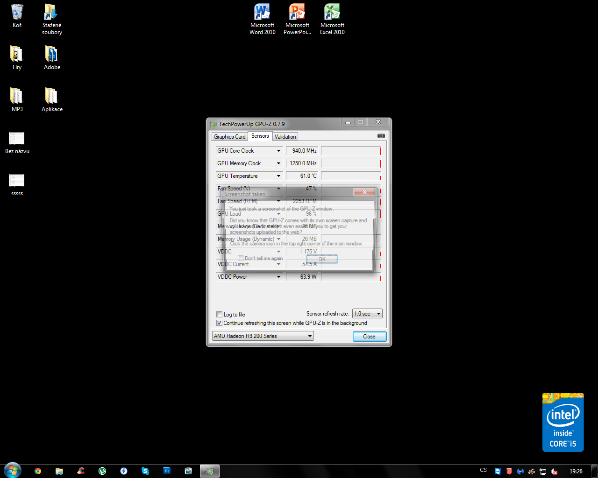Click the Malwarebytes tray icon
Image resolution: width=598 pixels, height=478 pixels.
tap(520, 471)
